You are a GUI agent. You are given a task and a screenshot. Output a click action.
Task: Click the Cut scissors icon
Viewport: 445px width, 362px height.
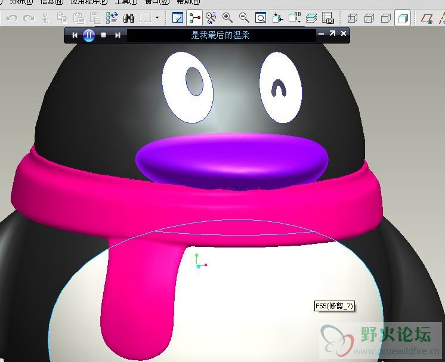point(45,18)
